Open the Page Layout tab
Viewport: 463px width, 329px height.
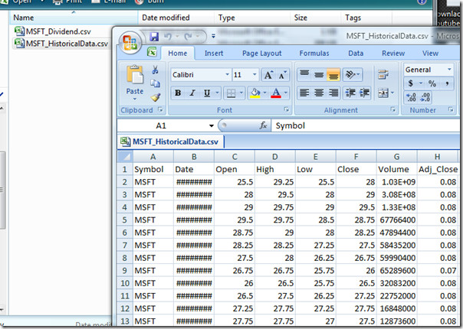pos(261,54)
